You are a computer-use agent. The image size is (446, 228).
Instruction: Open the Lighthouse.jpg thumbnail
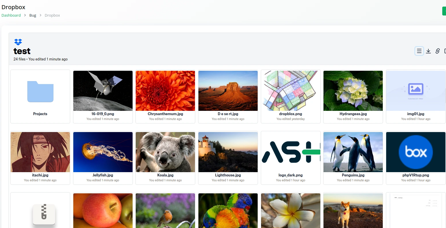(228, 152)
